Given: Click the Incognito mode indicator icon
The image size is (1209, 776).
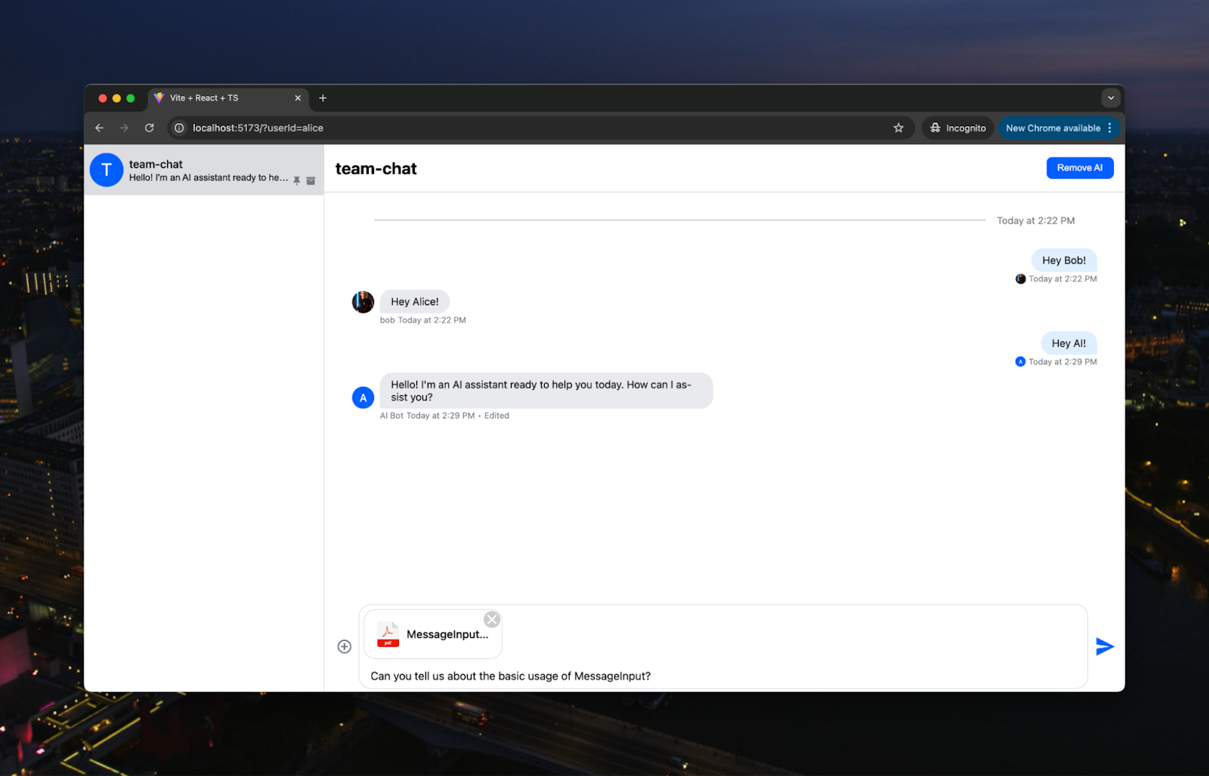Looking at the screenshot, I should [935, 128].
